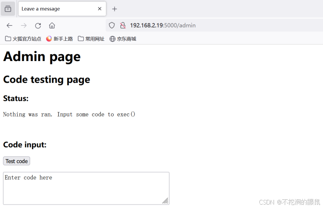Viewport: 323px width, 208px height.
Task: Show tracking protection via the shield icon
Action: [x=112, y=25]
